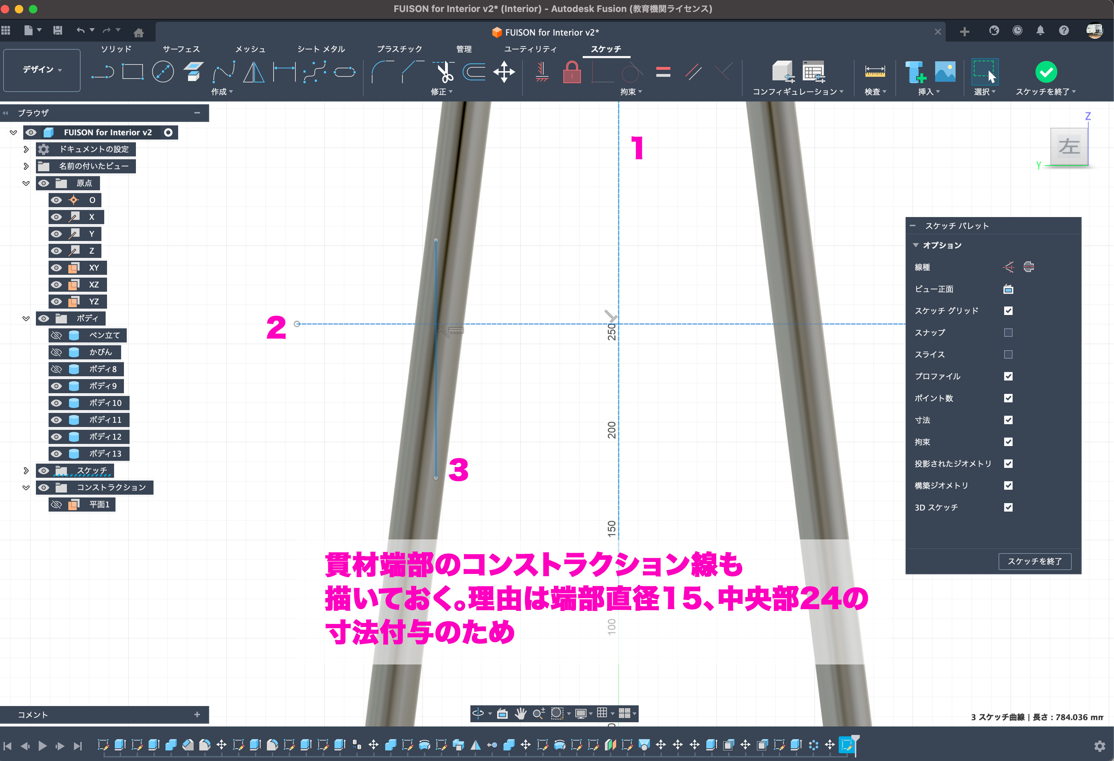The image size is (1114, 761).
Task: Enable the スナップ checkbox
Action: [x=1008, y=333]
